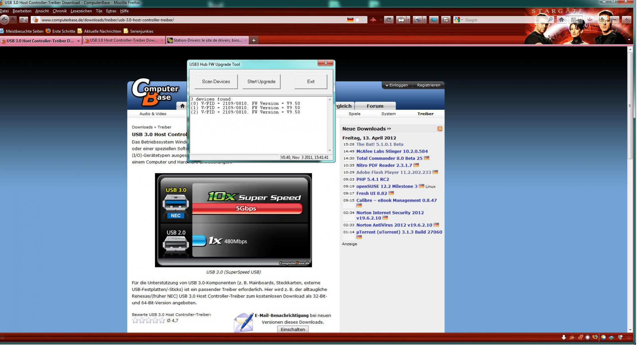Open the Nitro PDF Reader 2.3.1.7 link
Screen dimensions: 641x347
384,165
